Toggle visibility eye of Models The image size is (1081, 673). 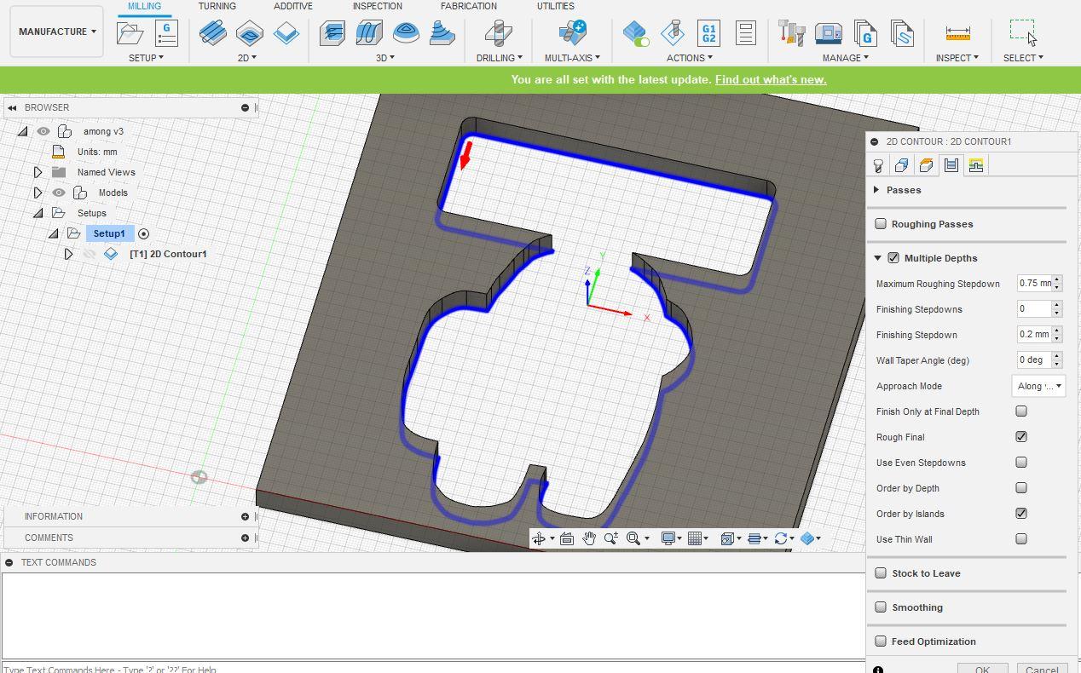[59, 193]
